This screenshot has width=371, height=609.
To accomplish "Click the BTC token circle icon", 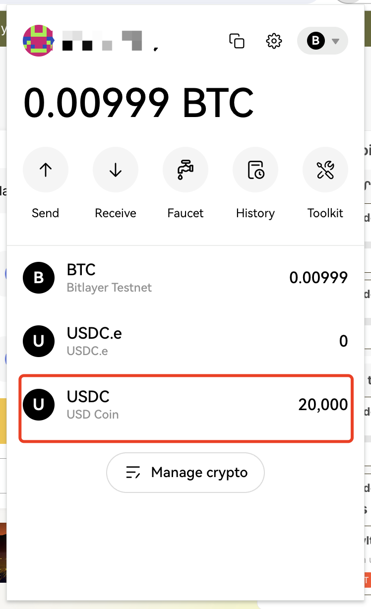I will [x=39, y=278].
